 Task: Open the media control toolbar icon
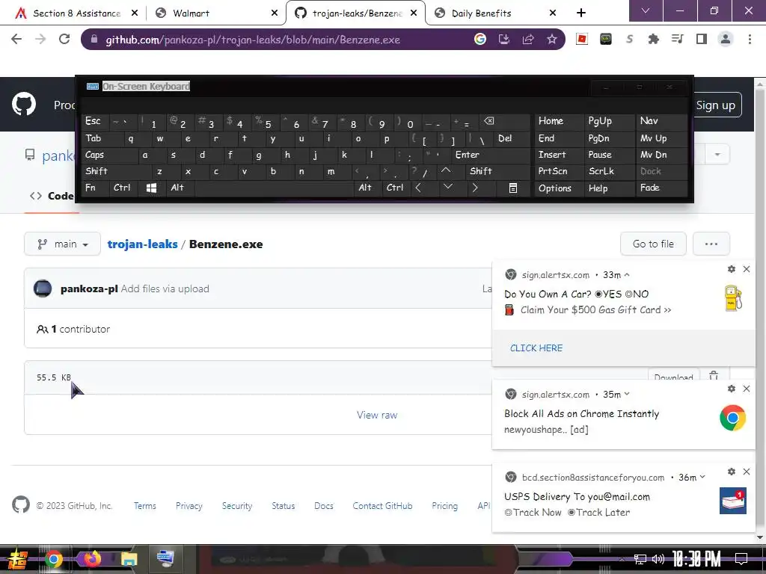pos(678,40)
